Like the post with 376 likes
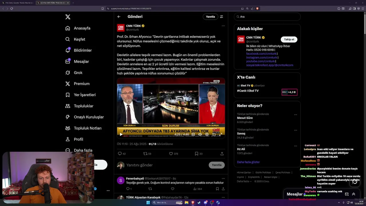This screenshot has height=206, width=366. click(x=173, y=154)
